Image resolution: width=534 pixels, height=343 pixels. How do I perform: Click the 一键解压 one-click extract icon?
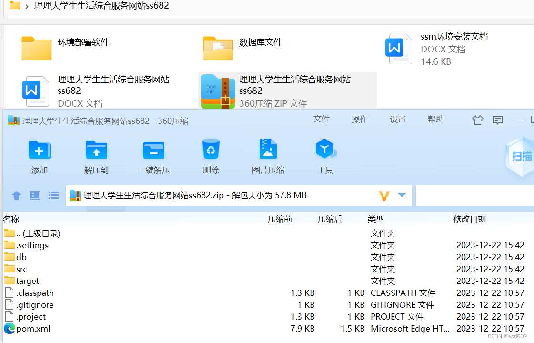(153, 150)
